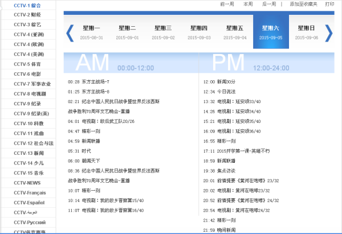Screen dimensions: 342x234
Task: Click 15:21 电视剧：延安颂35/40
Action: point(232,121)
